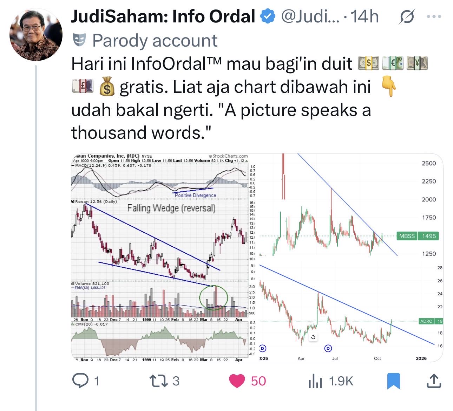Open the 14h timestamp link
The height and width of the screenshot is (411, 453).
(365, 16)
